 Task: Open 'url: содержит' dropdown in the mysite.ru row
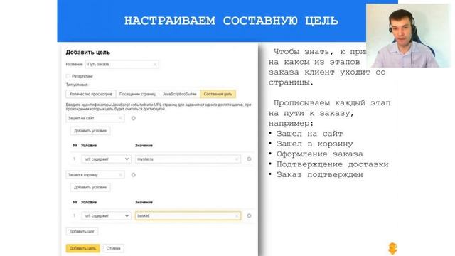106,159
